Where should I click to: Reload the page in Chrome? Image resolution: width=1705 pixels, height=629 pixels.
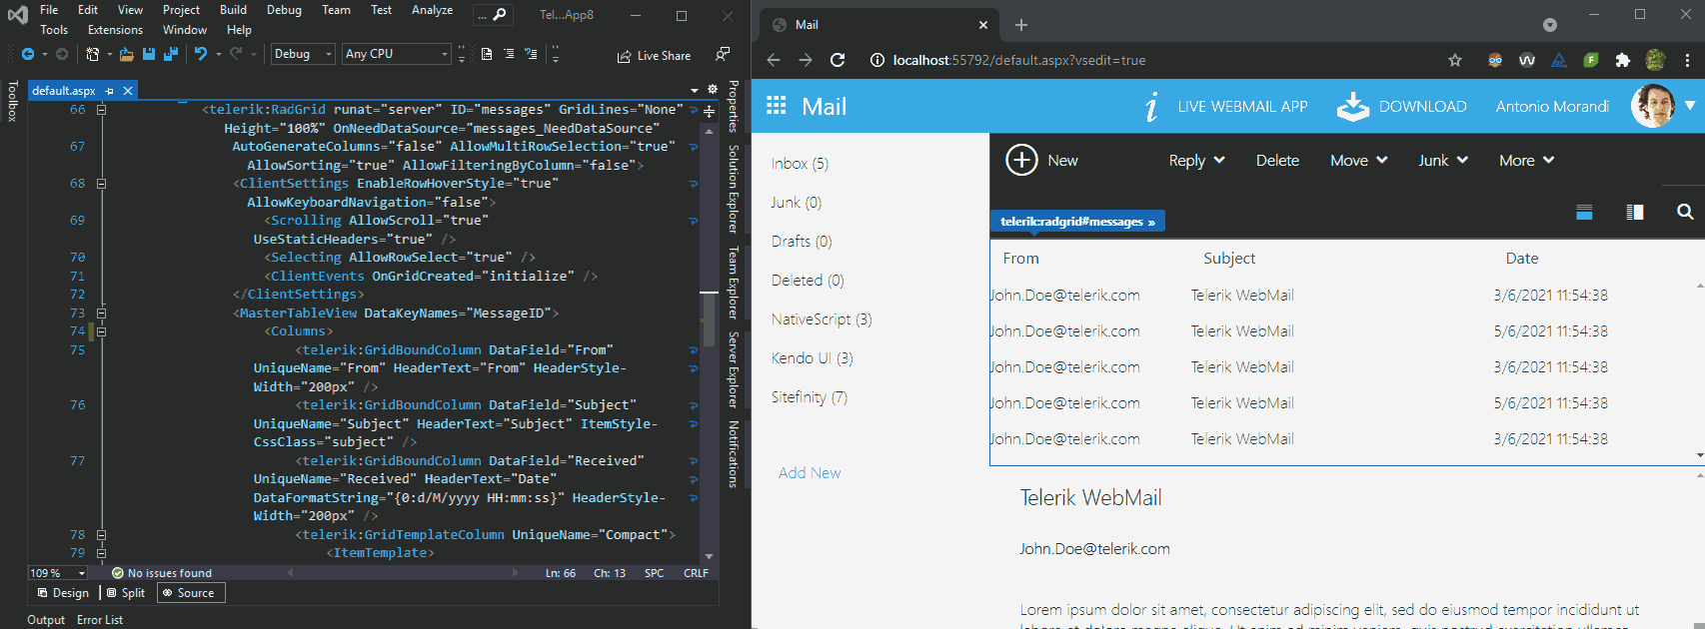coord(838,60)
